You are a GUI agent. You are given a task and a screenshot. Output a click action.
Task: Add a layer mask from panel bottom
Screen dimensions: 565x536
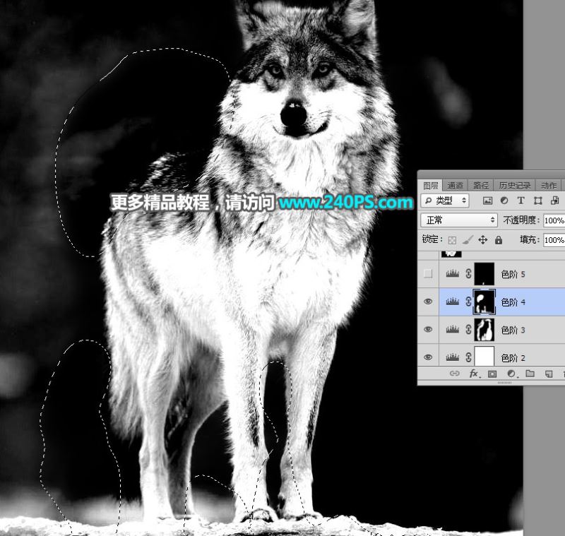tap(493, 374)
